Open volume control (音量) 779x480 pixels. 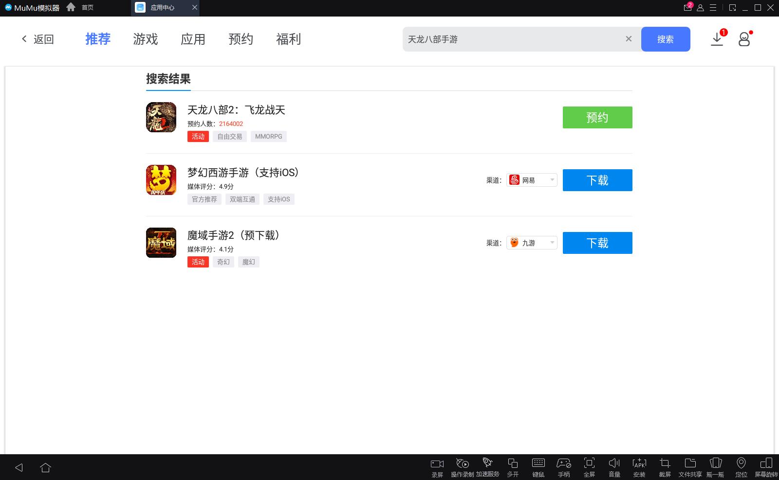(x=614, y=468)
